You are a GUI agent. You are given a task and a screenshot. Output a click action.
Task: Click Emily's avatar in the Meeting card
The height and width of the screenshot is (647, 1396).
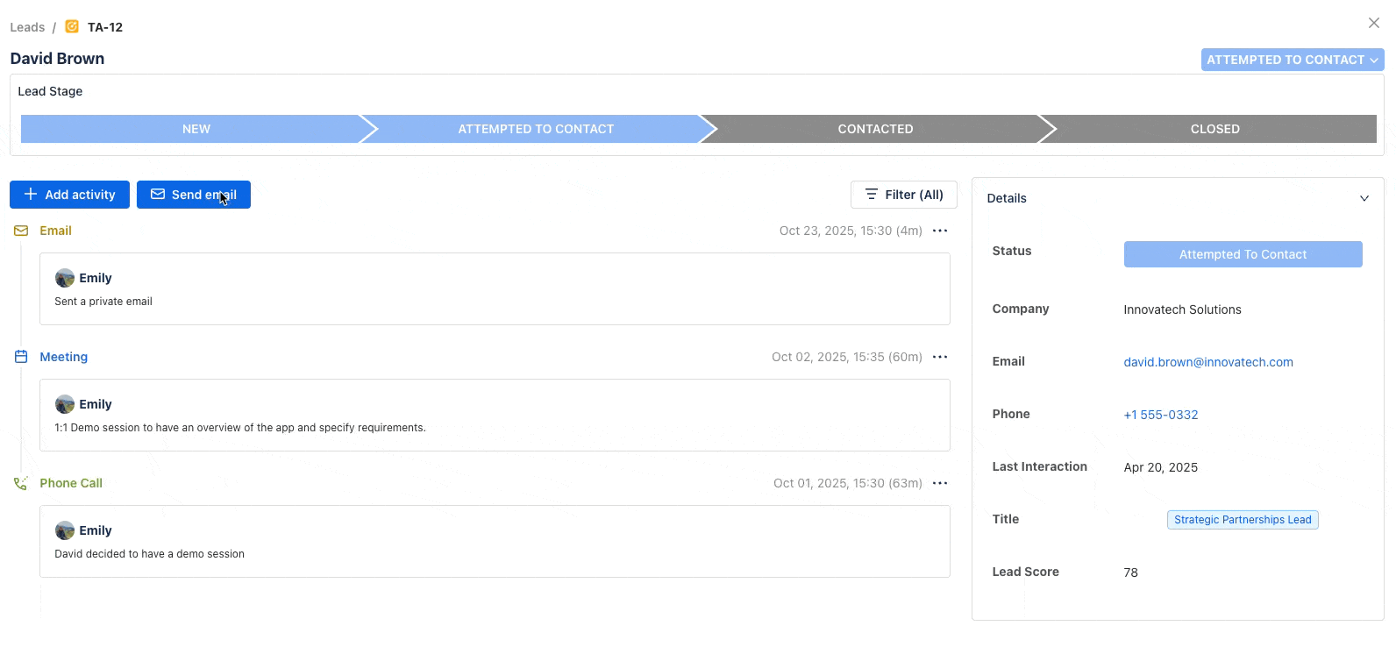tap(65, 404)
